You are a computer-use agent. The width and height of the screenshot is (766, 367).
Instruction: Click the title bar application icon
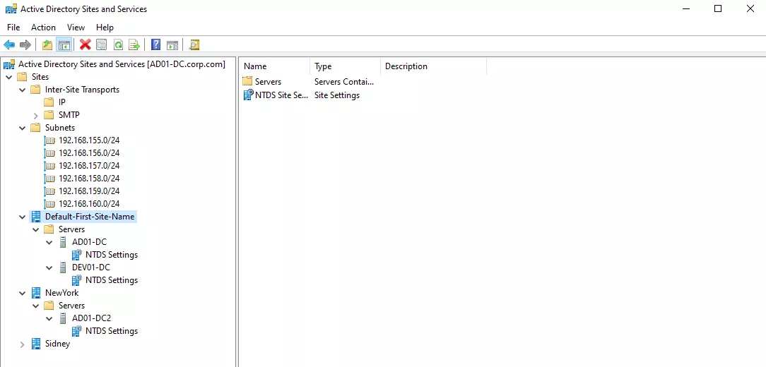click(11, 8)
